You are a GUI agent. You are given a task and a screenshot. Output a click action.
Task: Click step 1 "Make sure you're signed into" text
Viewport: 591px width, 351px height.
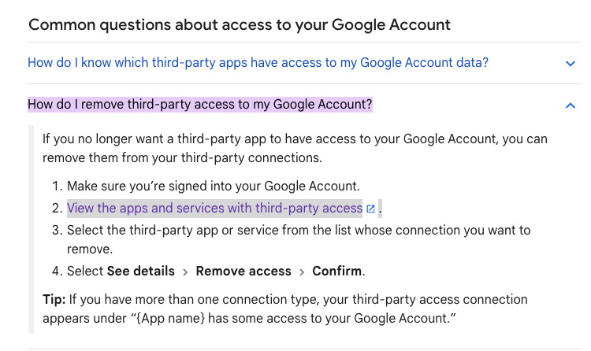click(x=213, y=187)
